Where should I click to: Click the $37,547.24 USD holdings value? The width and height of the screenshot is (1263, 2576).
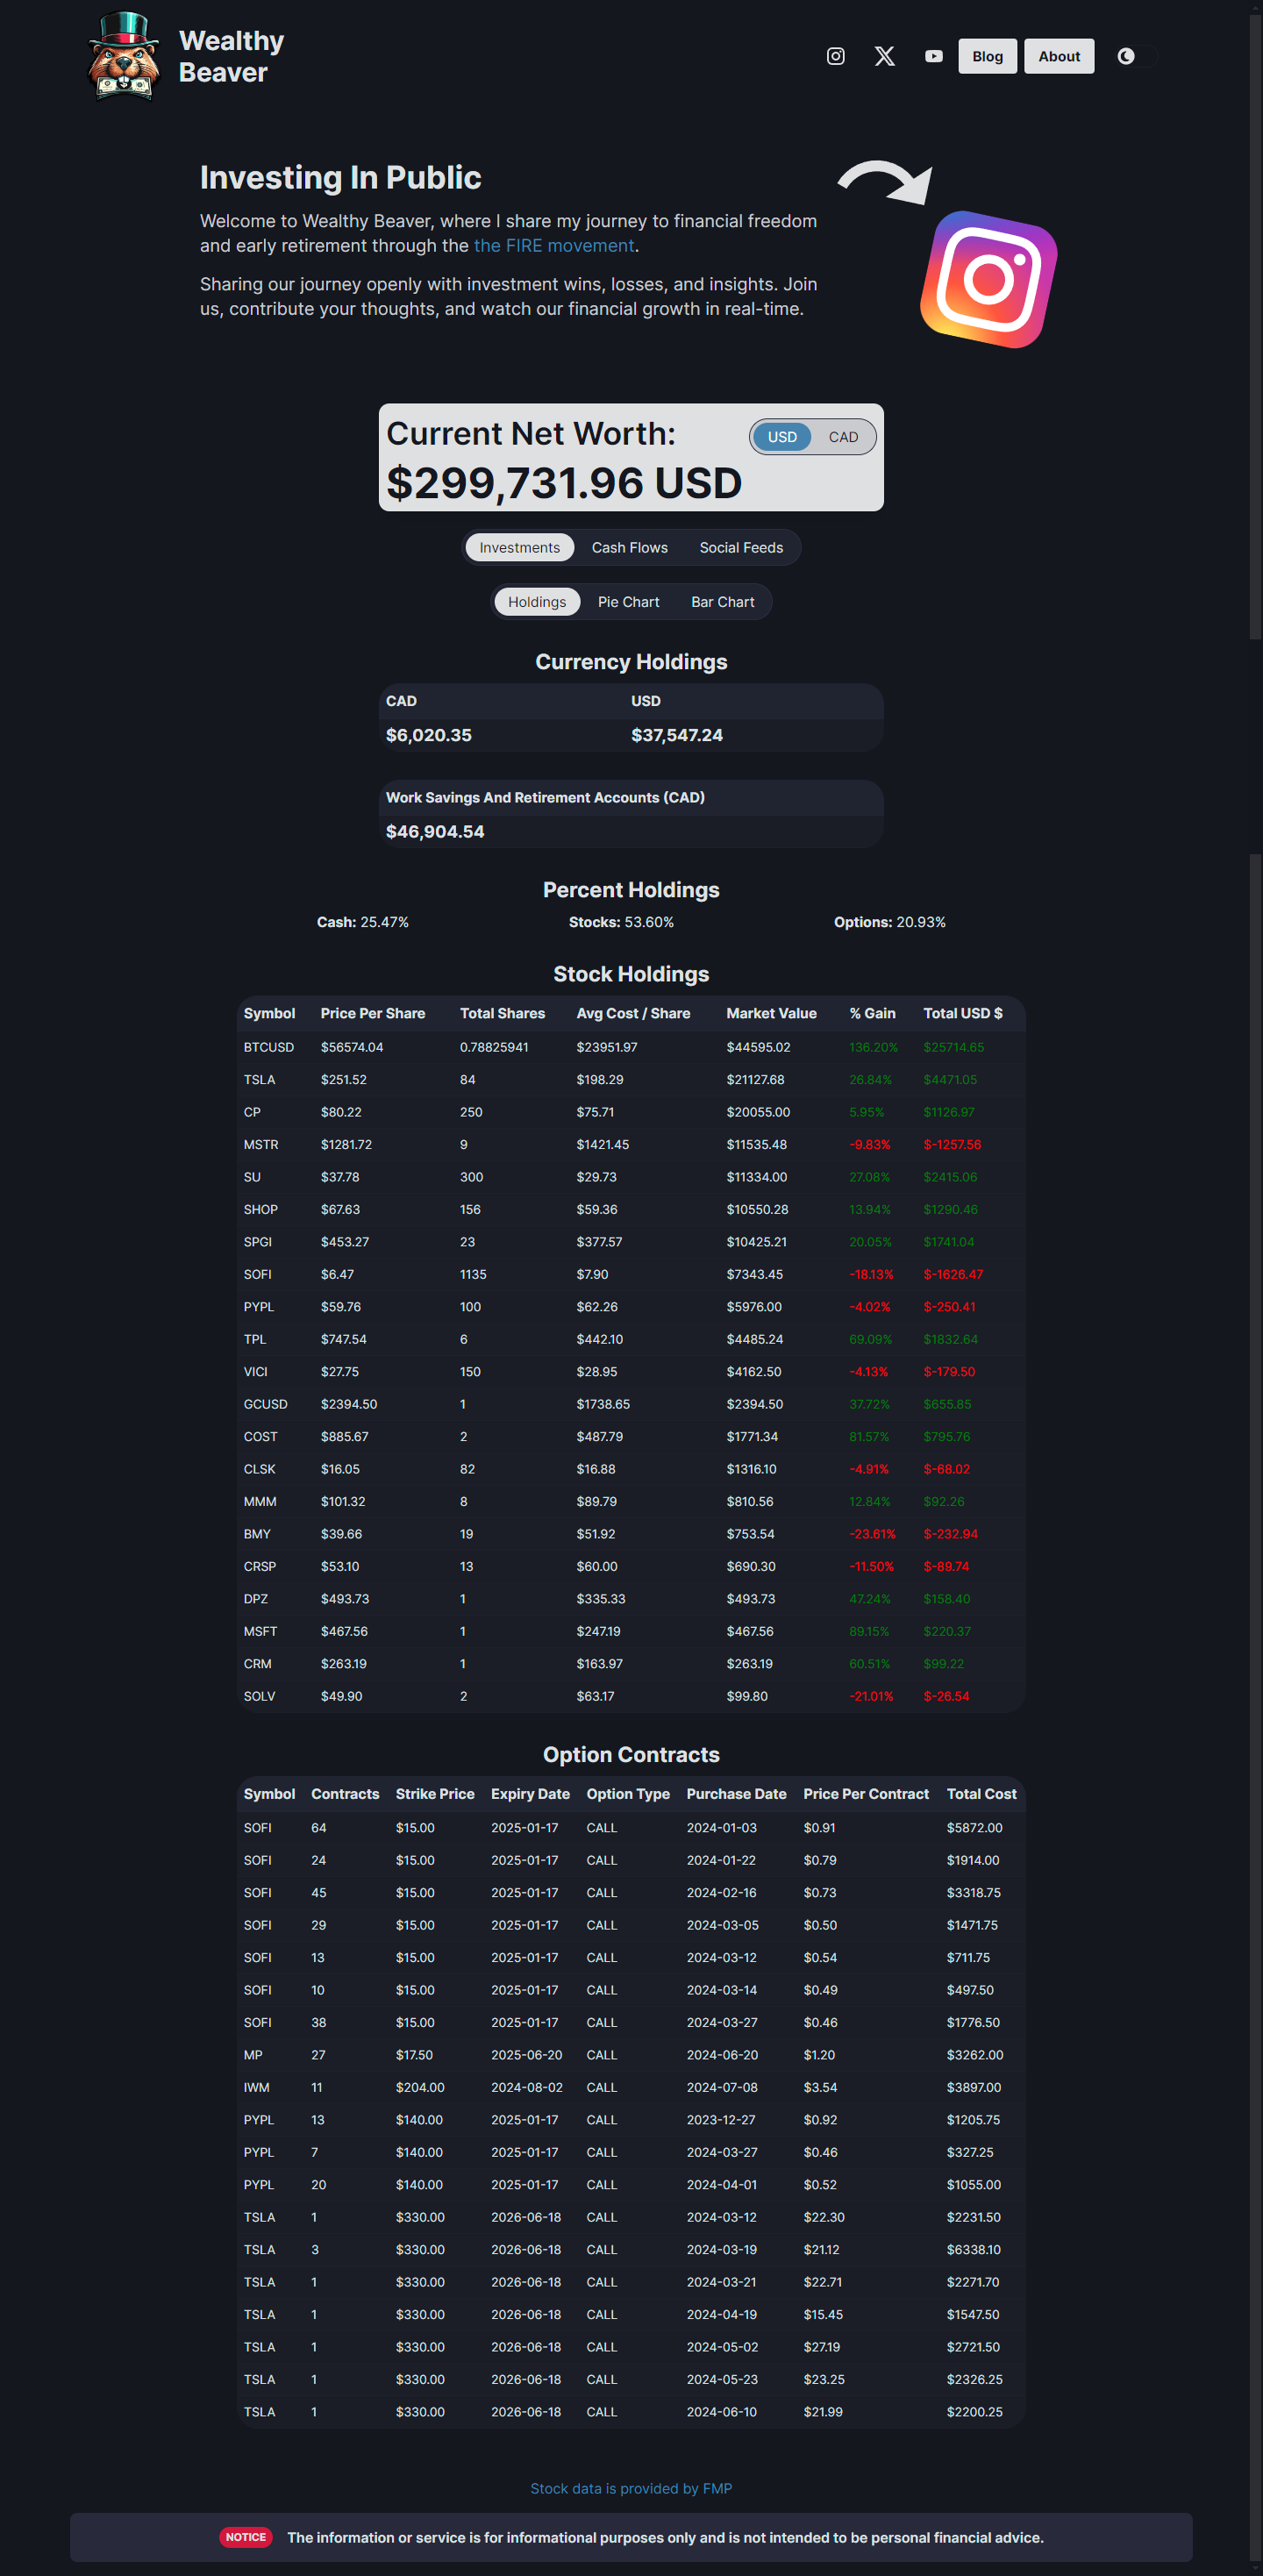tap(676, 735)
